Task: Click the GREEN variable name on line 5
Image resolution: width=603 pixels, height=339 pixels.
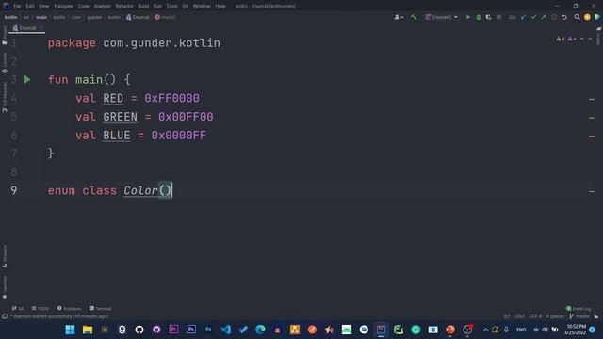Action: pos(120,117)
